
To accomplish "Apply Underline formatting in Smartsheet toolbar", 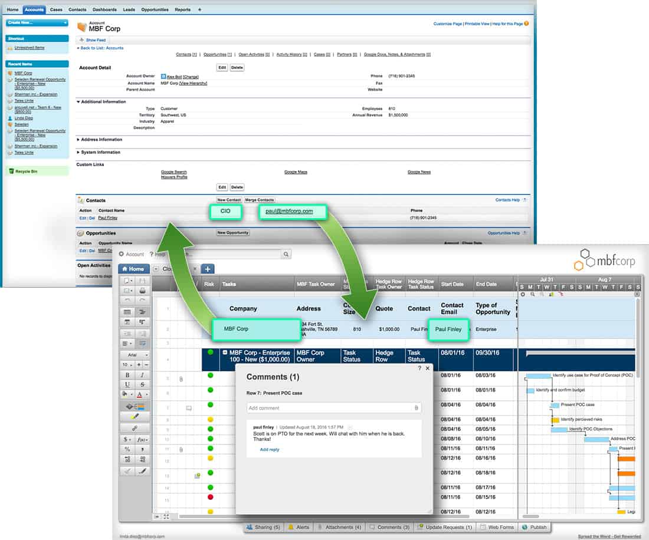I will pyautogui.click(x=127, y=384).
